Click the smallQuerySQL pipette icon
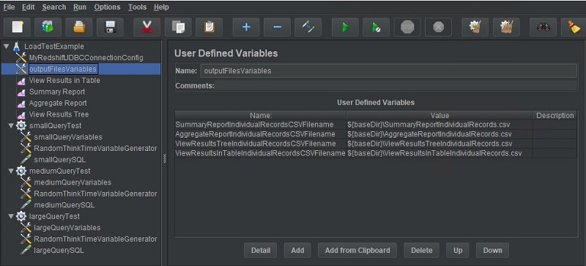 [x=26, y=160]
